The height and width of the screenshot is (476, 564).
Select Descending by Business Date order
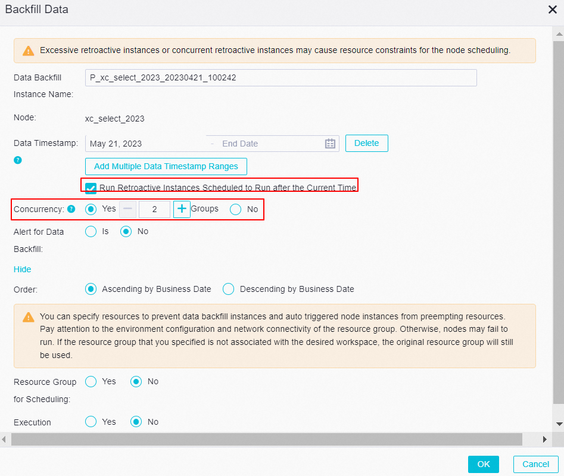point(229,289)
